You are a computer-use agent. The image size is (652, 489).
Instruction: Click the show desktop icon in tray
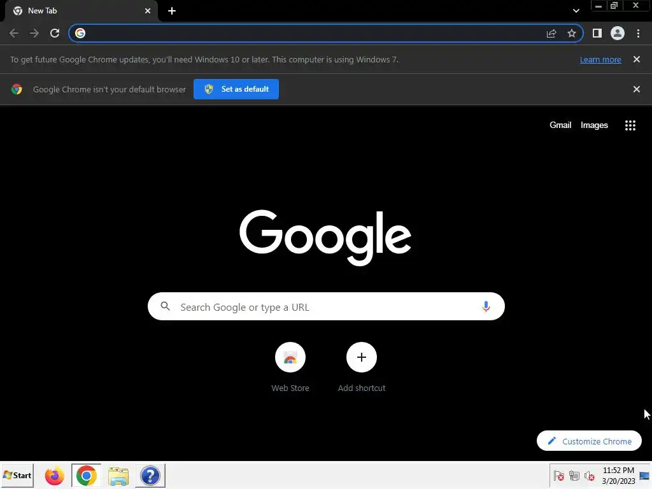644,476
